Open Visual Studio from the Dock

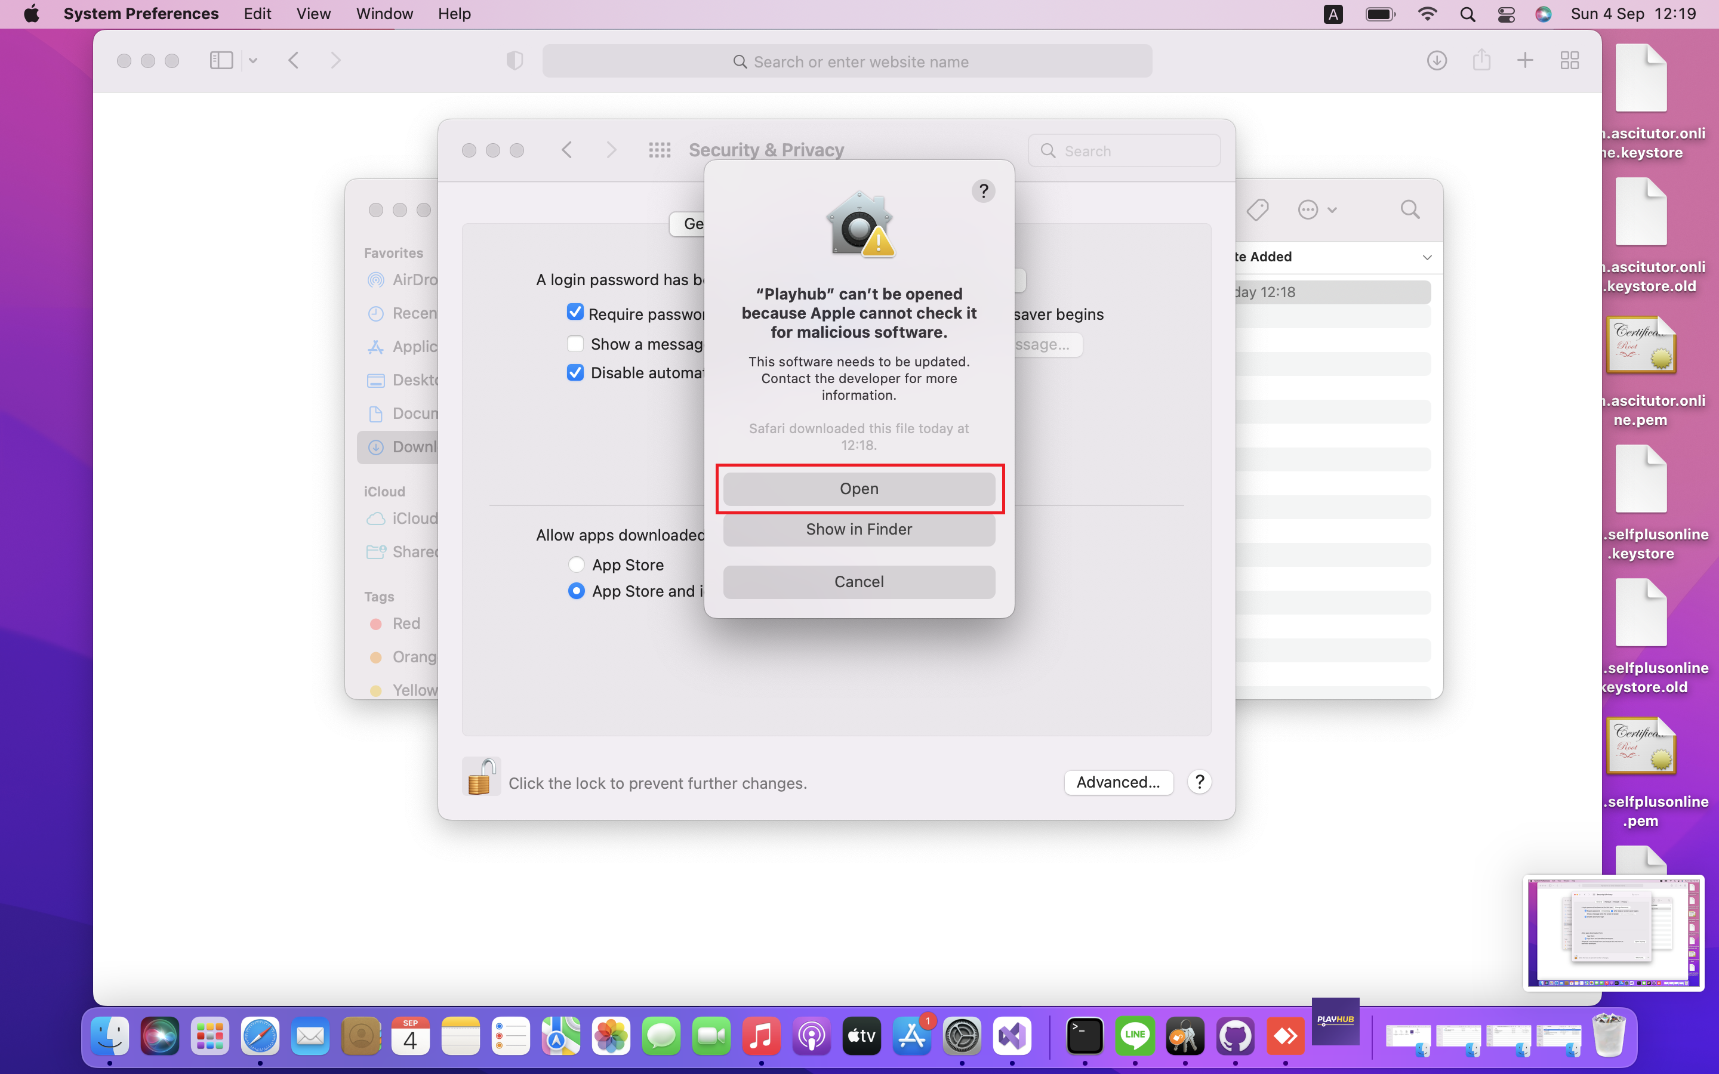[x=1012, y=1036]
